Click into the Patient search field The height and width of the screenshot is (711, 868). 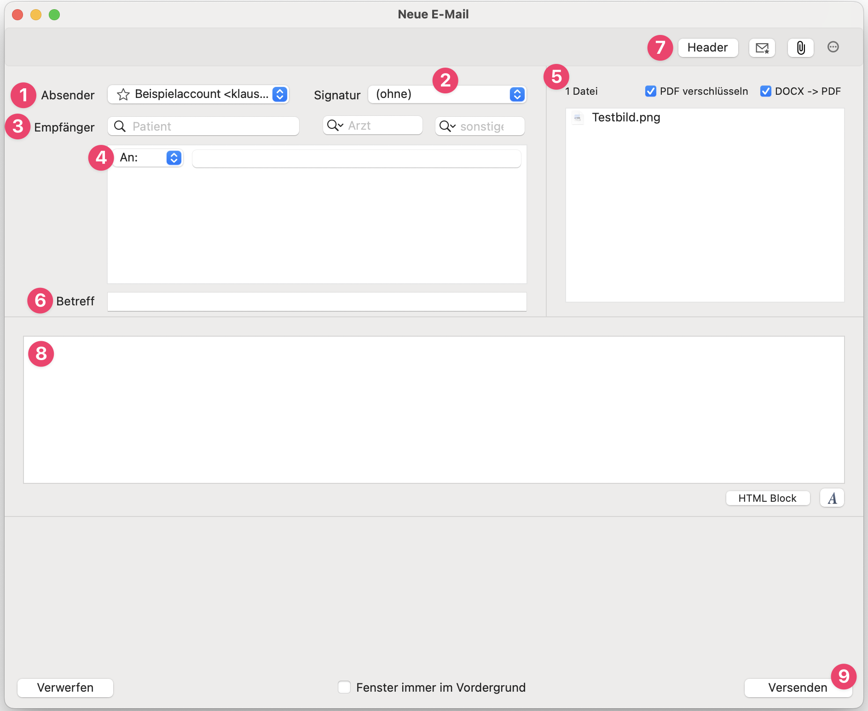(x=203, y=126)
